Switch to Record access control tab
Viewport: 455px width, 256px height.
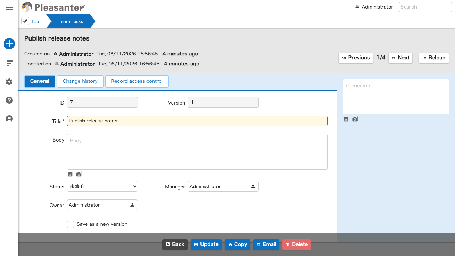137,81
